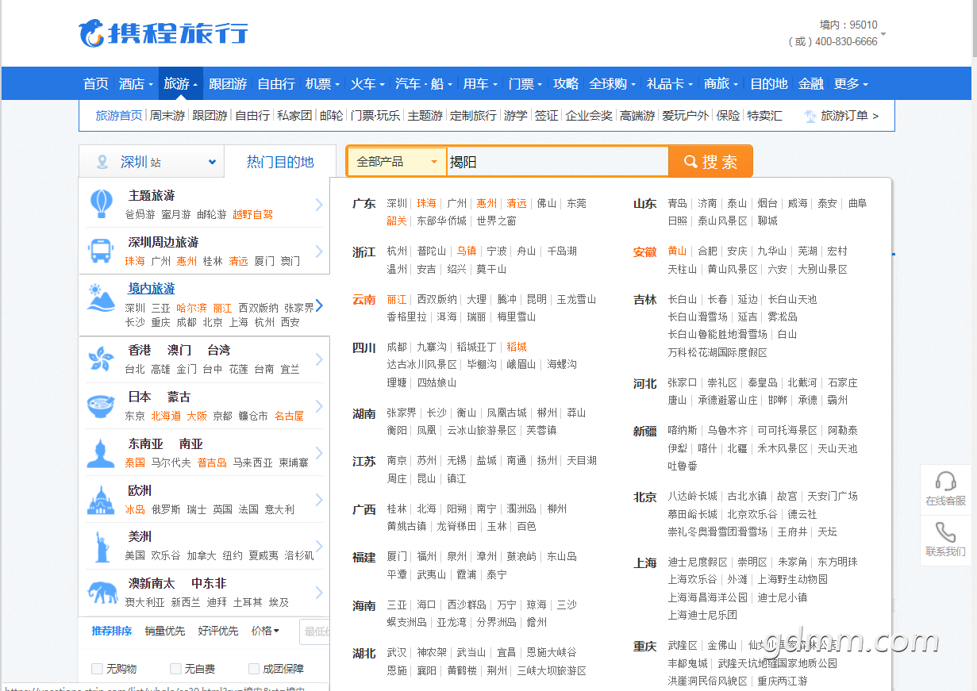Choose 厦门 under the 福建 destinations

[x=397, y=556]
